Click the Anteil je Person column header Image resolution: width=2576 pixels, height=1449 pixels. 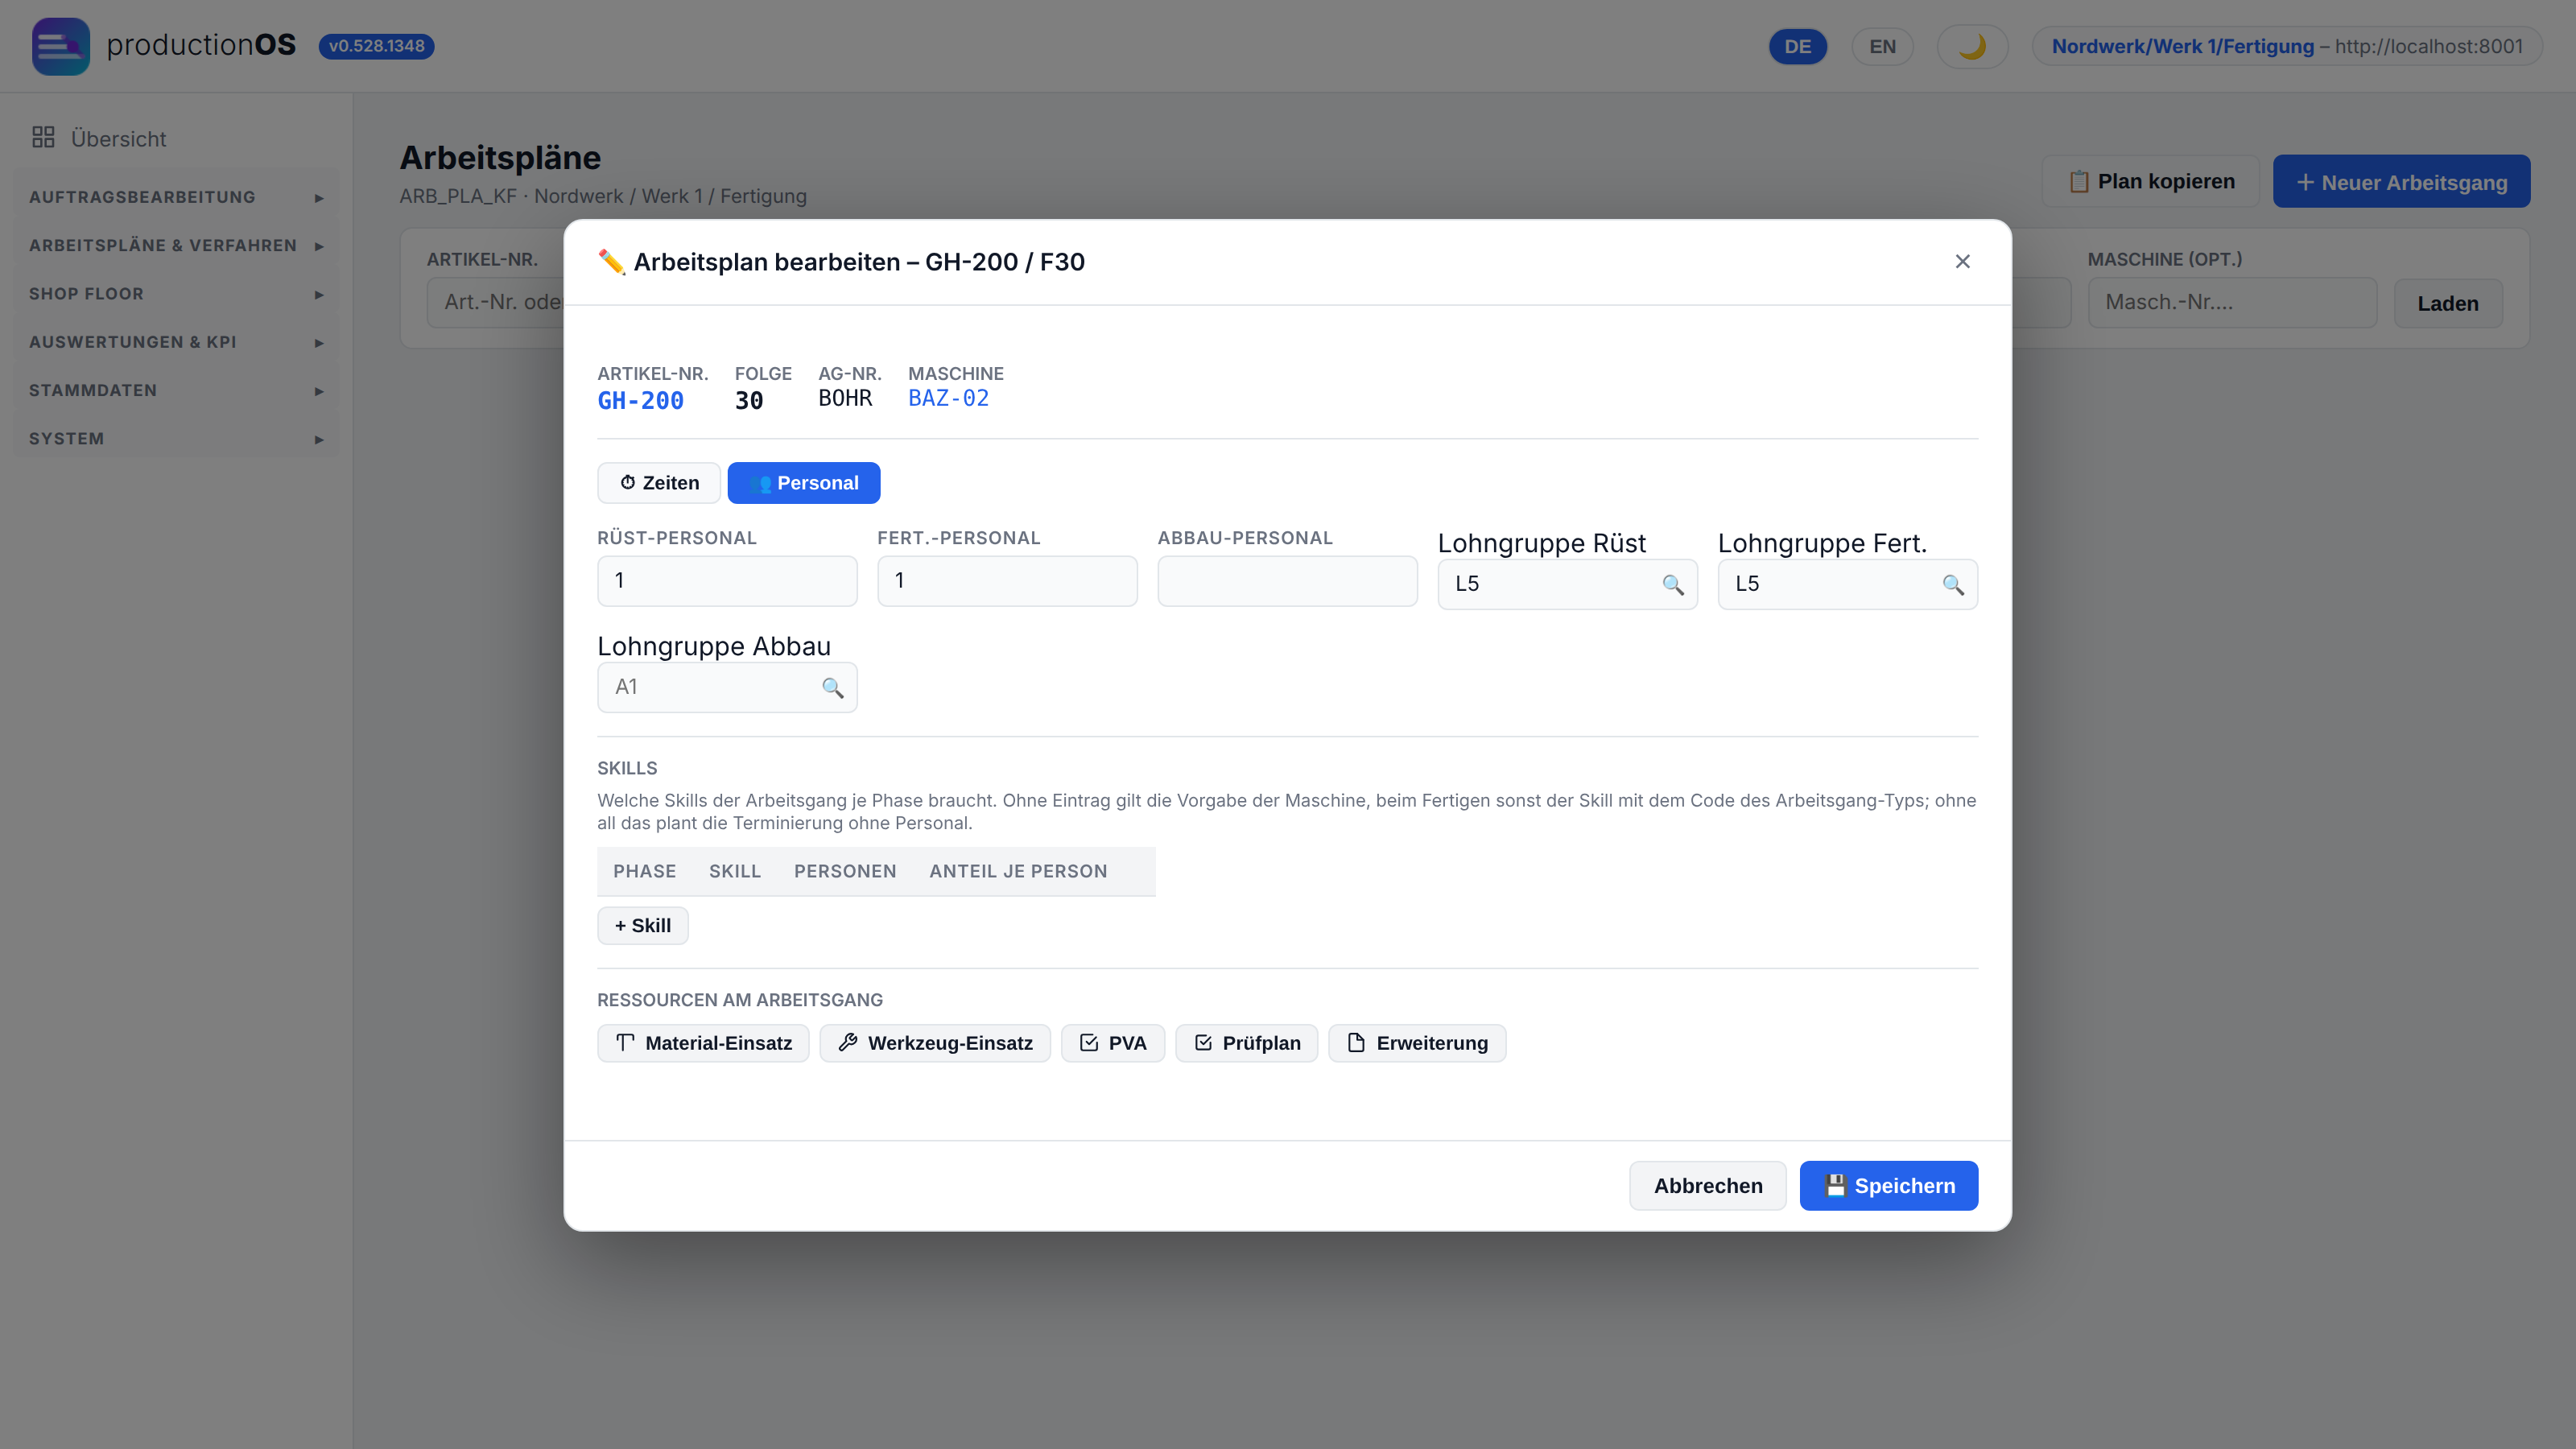pyautogui.click(x=1018, y=871)
